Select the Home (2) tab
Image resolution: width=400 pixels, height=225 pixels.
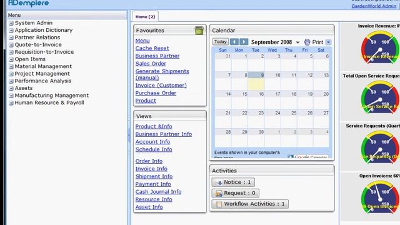click(x=145, y=17)
